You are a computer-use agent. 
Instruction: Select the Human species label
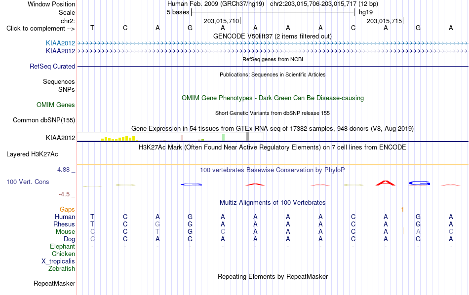(x=65, y=217)
